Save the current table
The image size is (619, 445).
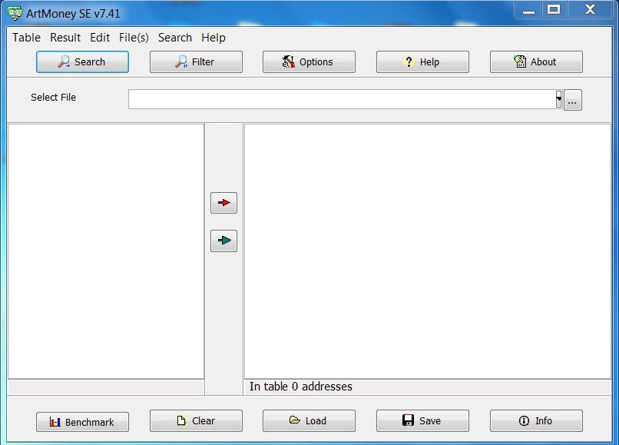pos(423,420)
